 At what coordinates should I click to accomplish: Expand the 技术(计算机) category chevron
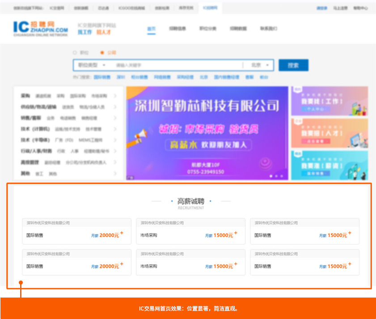pyautogui.click(x=115, y=129)
